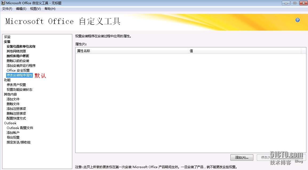Click the 添加(A)... button
Screen dimensions: 308x170
click(242, 157)
